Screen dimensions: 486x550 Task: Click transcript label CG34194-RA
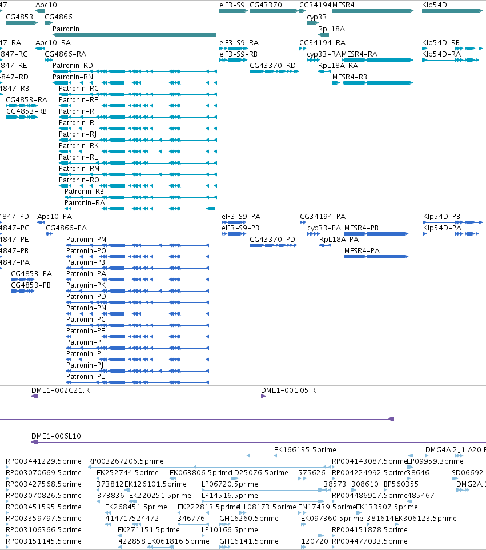[x=322, y=43]
